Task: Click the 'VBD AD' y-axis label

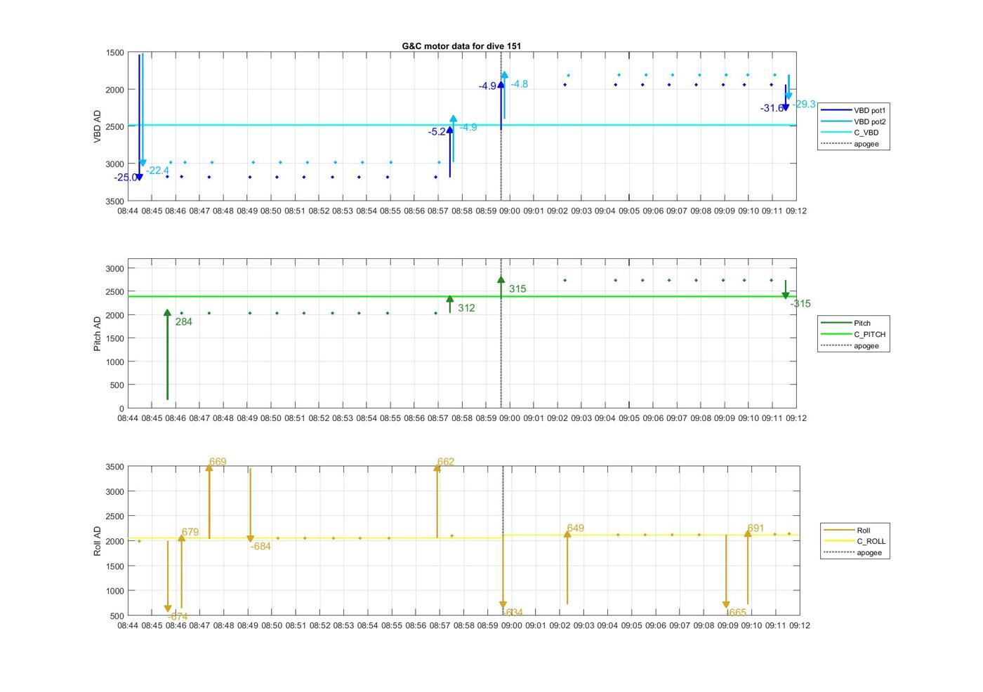Action: 98,126
